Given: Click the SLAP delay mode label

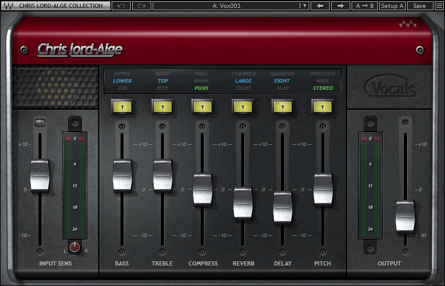Looking at the screenshot, I should point(283,88).
